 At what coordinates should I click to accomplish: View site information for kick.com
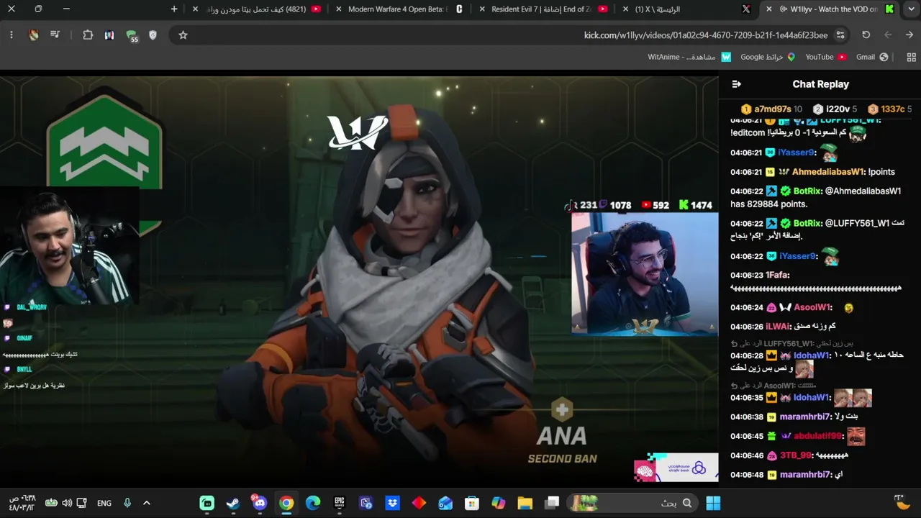(840, 35)
